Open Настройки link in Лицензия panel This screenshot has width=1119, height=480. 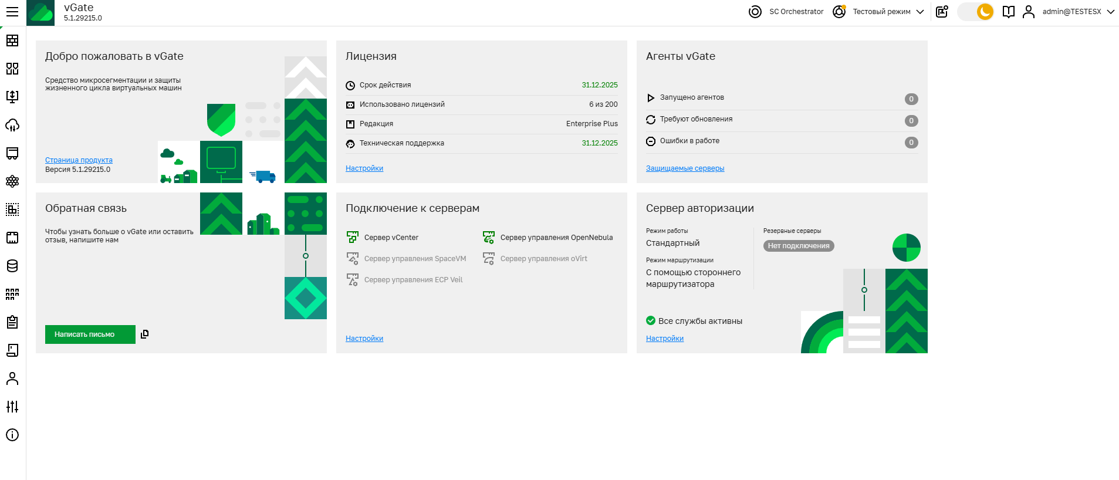(364, 168)
